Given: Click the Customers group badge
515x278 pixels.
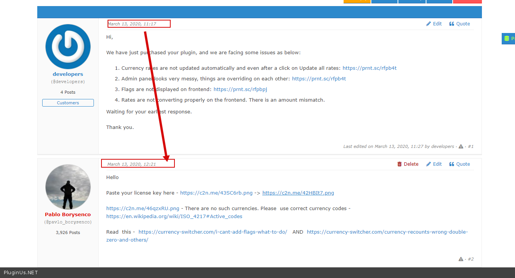Looking at the screenshot, I should pos(68,103).
